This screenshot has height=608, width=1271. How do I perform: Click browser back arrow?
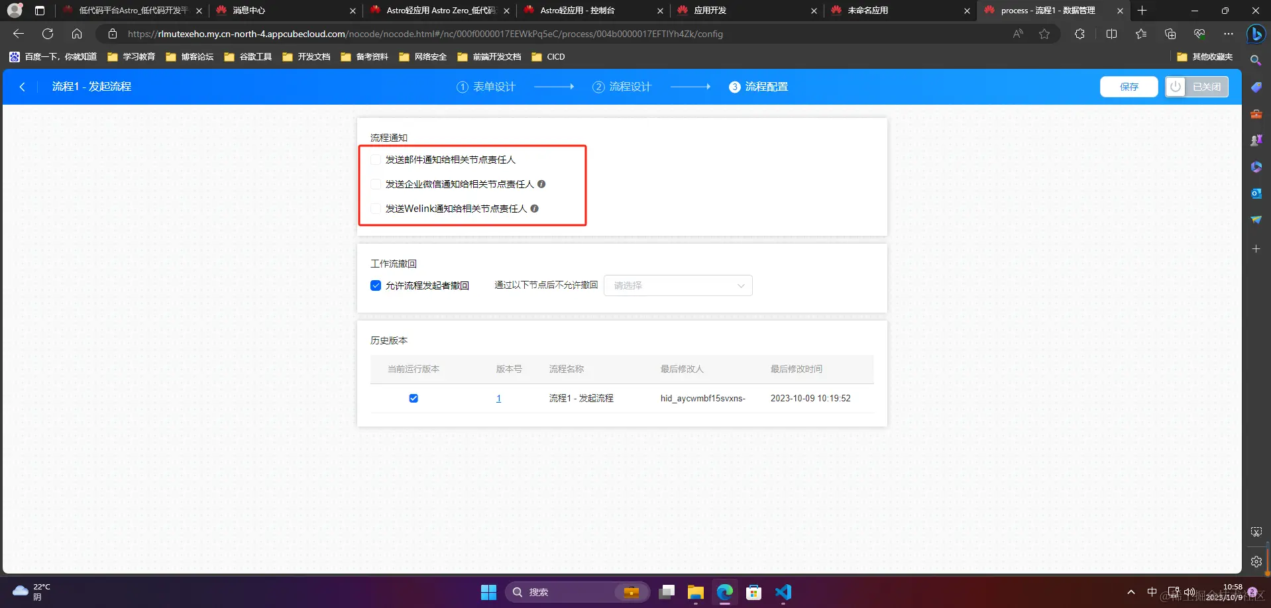19,34
